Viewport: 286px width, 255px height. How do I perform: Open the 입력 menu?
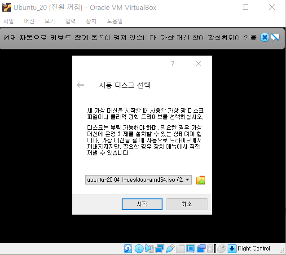click(x=70, y=21)
